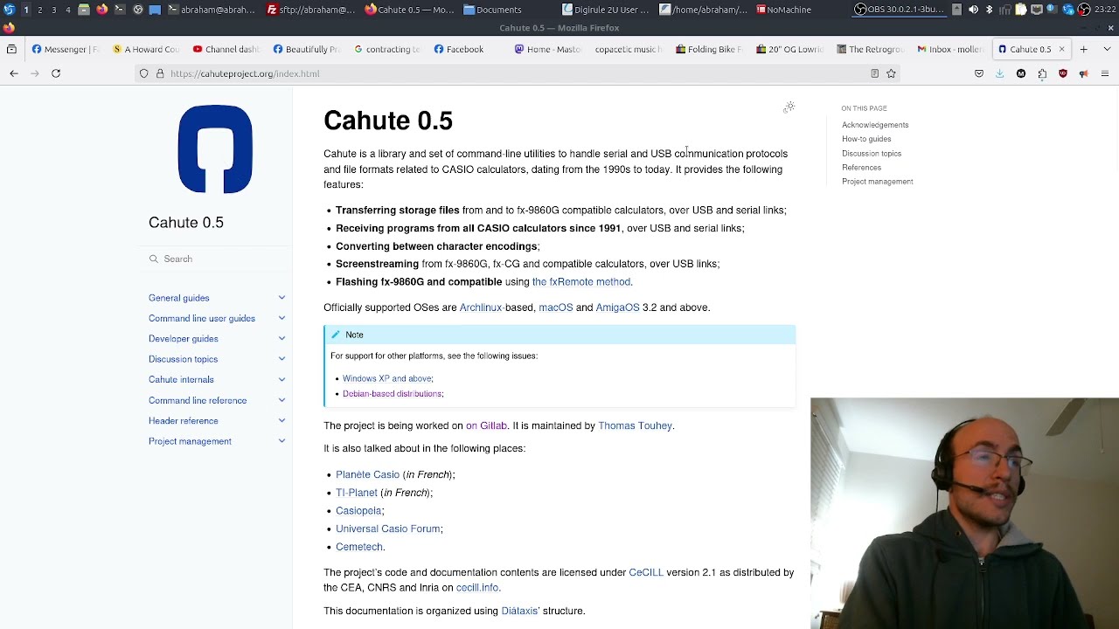
Task: Toggle reader view icon in address bar
Action: (x=874, y=73)
